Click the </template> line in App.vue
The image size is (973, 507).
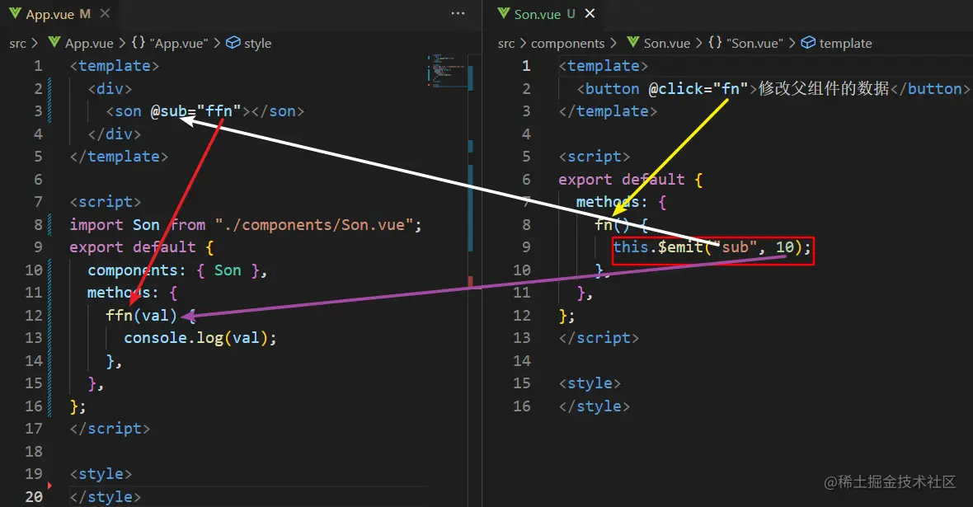[119, 157]
